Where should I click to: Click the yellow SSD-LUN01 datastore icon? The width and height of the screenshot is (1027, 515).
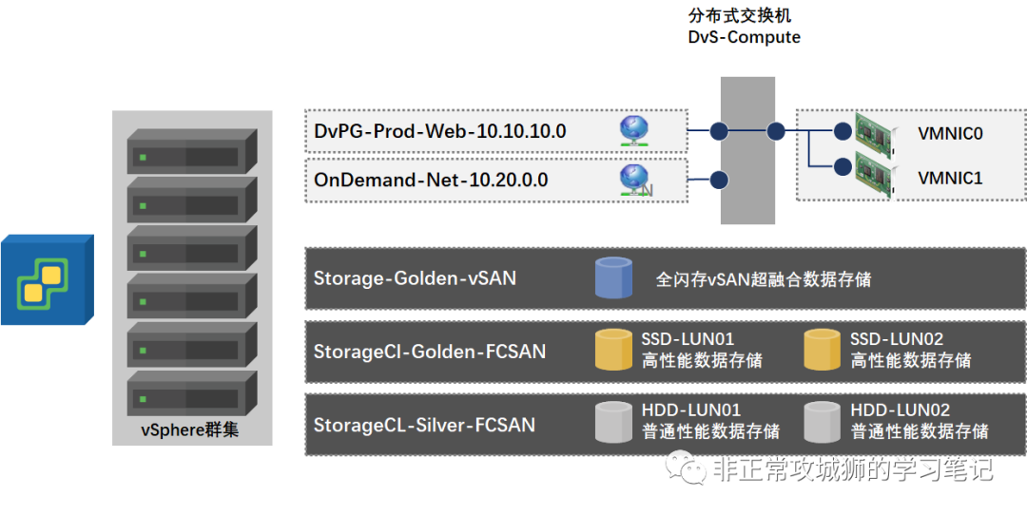pyautogui.click(x=613, y=351)
